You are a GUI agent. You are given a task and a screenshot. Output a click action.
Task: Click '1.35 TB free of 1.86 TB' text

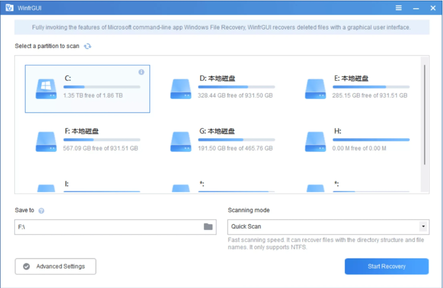(93, 96)
